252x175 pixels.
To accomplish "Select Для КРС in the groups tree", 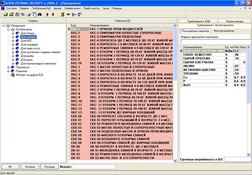I will point(26,41).
